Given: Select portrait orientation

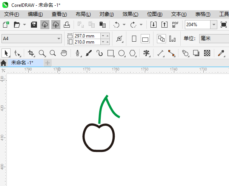Looking at the screenshot, I should coord(134,39).
